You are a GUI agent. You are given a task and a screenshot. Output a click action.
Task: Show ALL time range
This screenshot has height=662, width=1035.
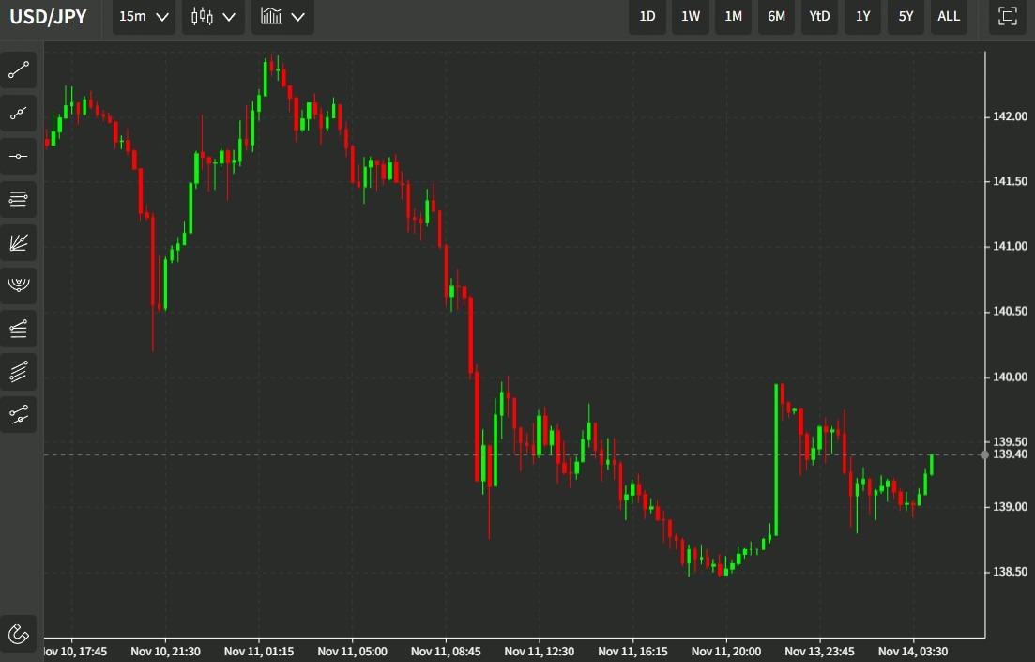coord(949,17)
